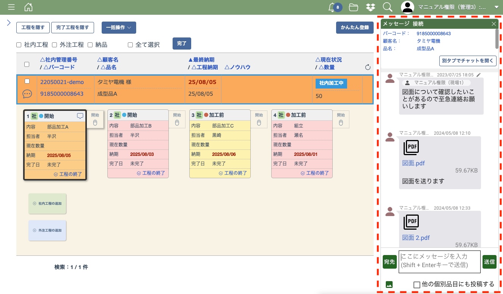The width and height of the screenshot is (503, 294).
Task: Click the chat bubble icon in order row
Action: pyautogui.click(x=27, y=94)
